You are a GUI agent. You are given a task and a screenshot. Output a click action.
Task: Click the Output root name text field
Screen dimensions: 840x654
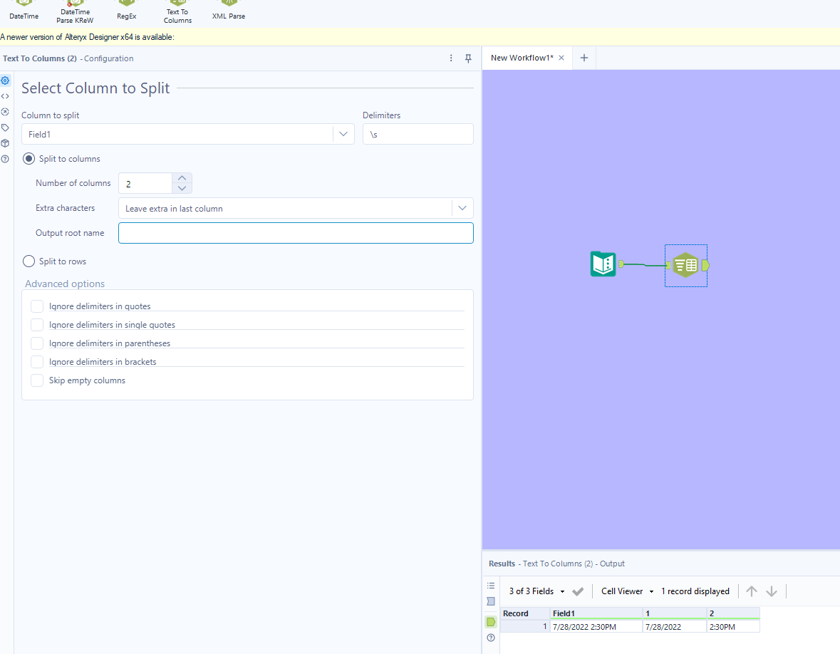pos(296,233)
